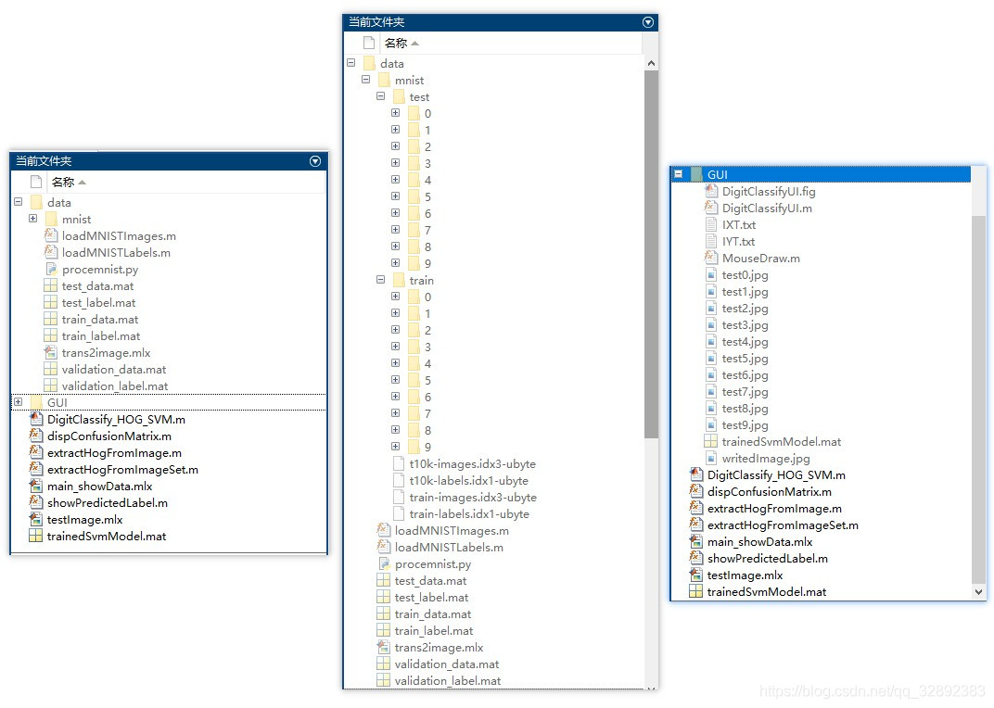
Task: Click the IXT.txt text file icon
Action: (711, 224)
